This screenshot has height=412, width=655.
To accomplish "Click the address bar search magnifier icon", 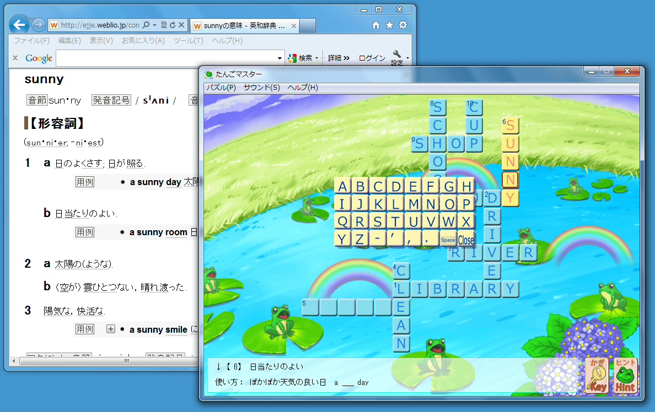I will pyautogui.click(x=146, y=25).
